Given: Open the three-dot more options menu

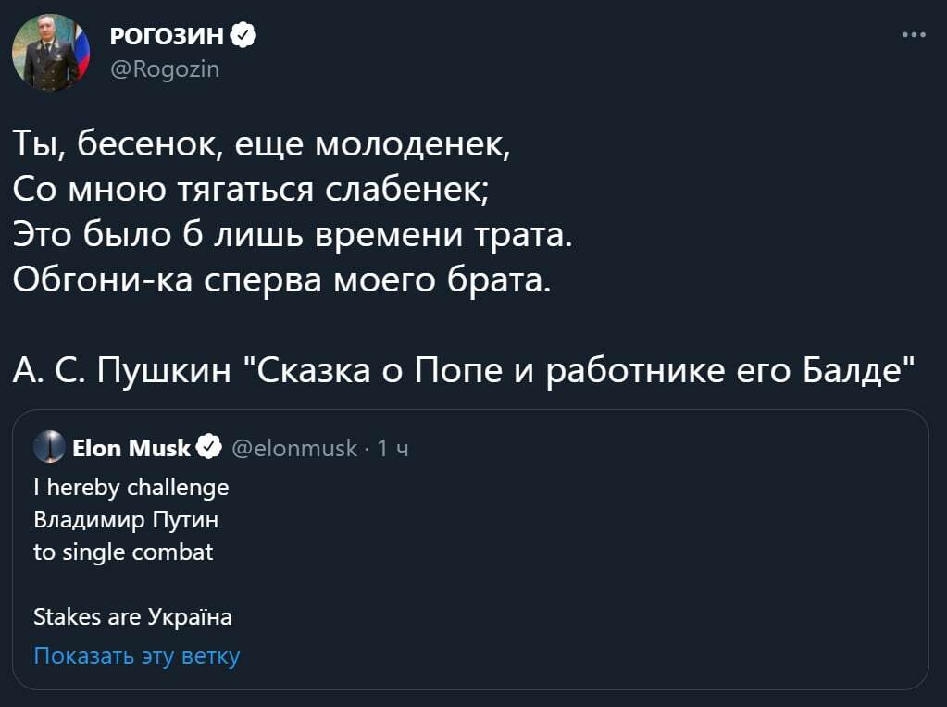Looking at the screenshot, I should [x=913, y=36].
